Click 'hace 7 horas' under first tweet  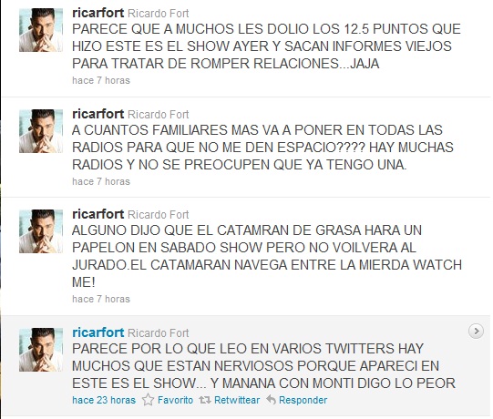(101, 80)
